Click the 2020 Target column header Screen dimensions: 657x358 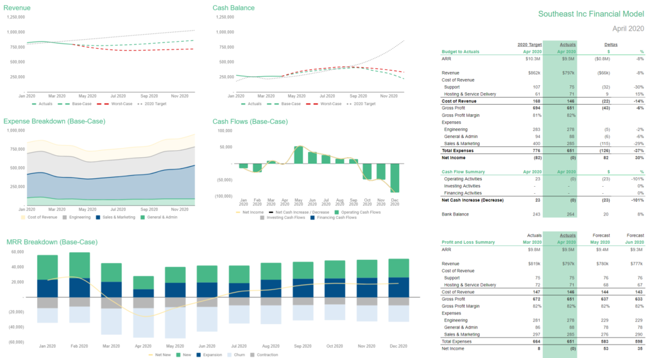click(529, 44)
